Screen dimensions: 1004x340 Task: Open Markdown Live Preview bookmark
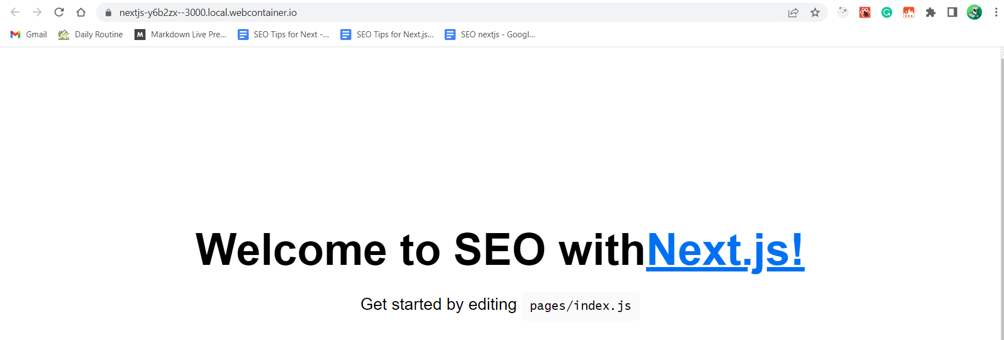[181, 35]
